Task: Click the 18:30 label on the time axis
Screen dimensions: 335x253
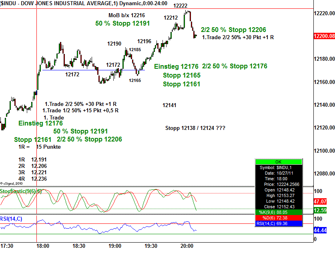Action: pos(78,246)
